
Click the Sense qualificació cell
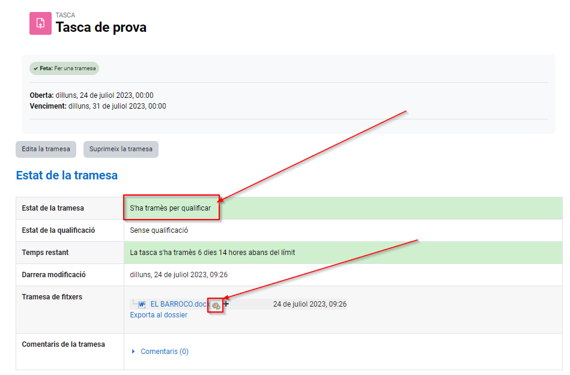(x=159, y=230)
